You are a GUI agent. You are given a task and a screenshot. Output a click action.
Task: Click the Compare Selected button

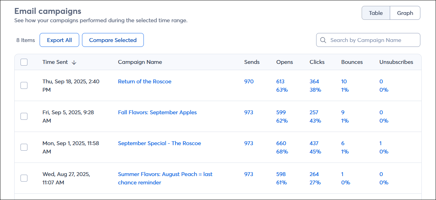113,40
